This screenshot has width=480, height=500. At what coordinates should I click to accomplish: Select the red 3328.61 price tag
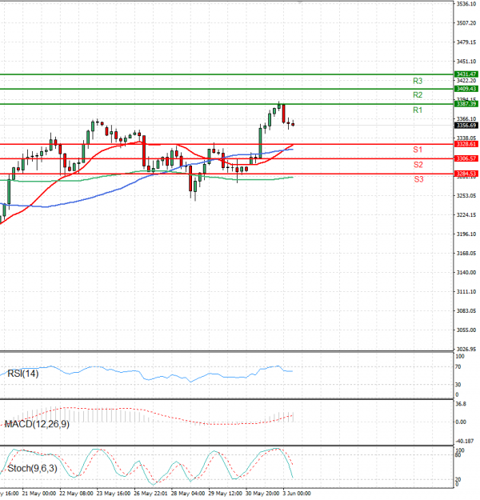tap(466, 144)
